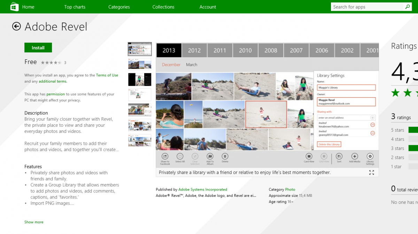The height and width of the screenshot is (234, 418).
Task: Go to Collections
Action: 163,7
